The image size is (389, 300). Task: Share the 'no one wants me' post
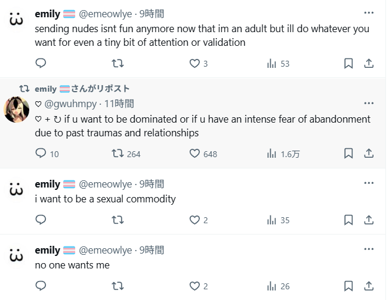pyautogui.click(x=369, y=286)
